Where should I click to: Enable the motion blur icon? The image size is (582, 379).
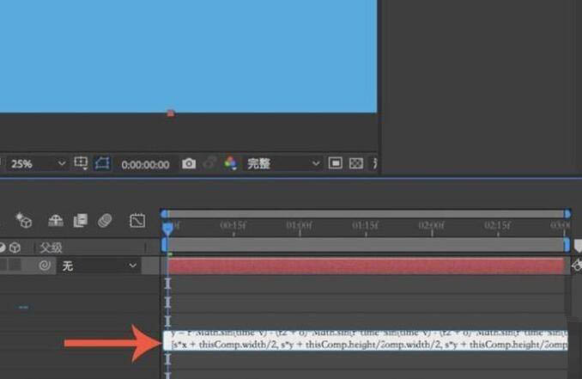click(105, 220)
